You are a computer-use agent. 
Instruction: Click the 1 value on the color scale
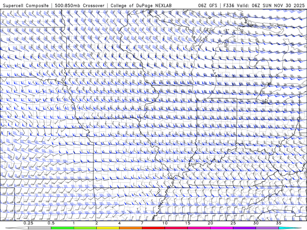[x=74, y=223]
